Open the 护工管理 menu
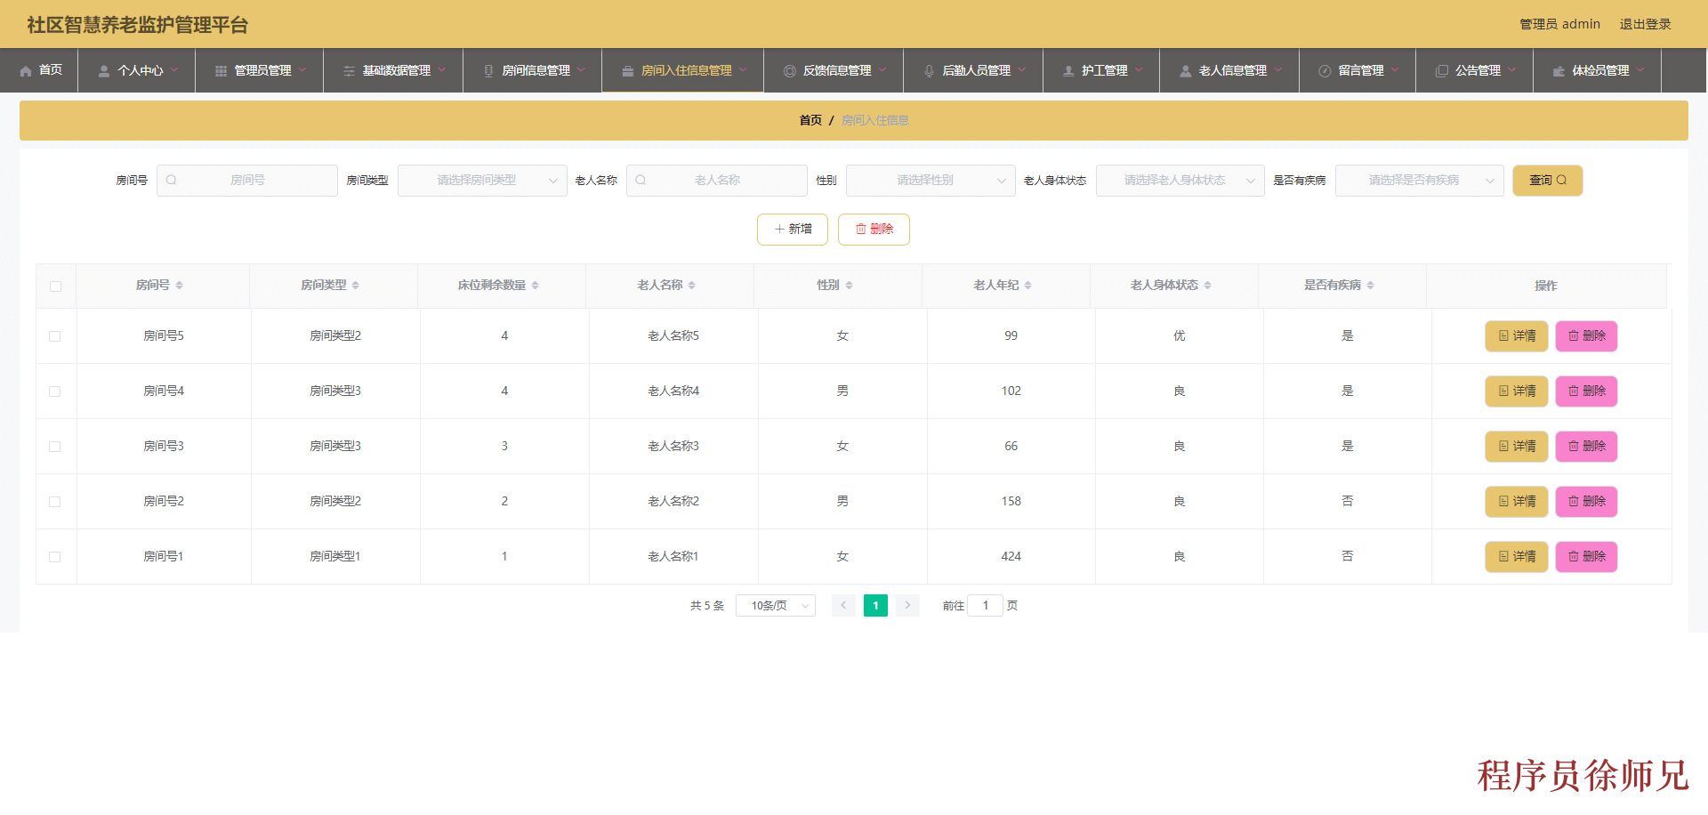The height and width of the screenshot is (815, 1708). [x=1101, y=70]
